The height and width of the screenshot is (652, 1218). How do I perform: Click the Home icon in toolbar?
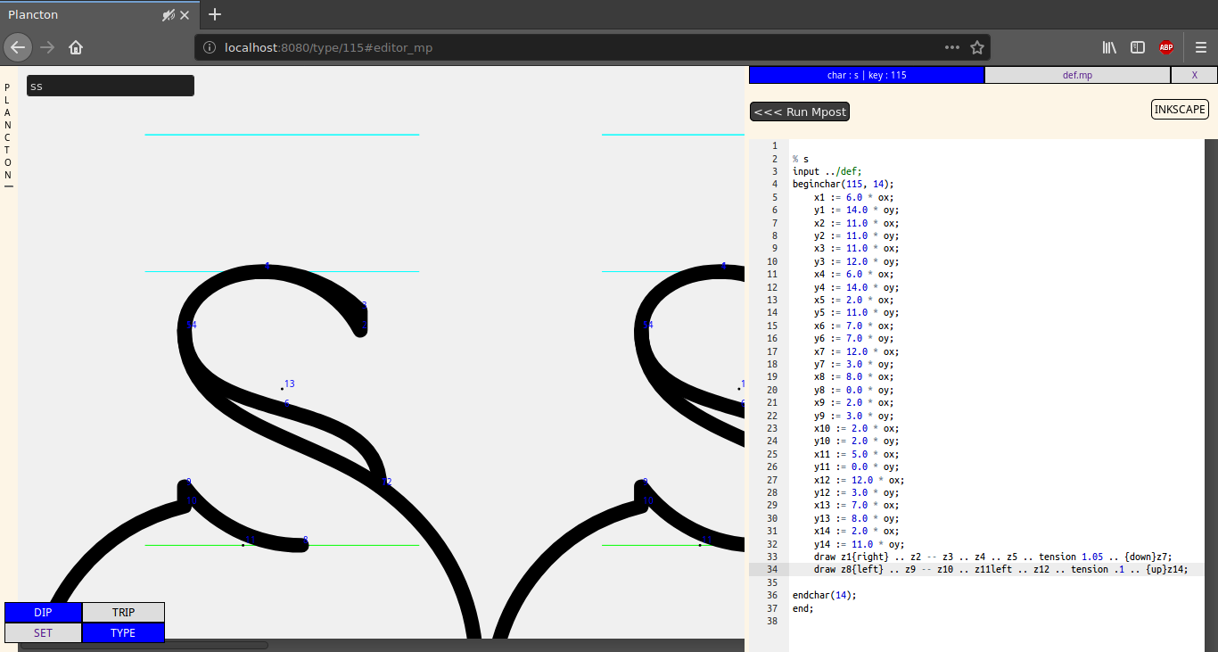pos(76,47)
